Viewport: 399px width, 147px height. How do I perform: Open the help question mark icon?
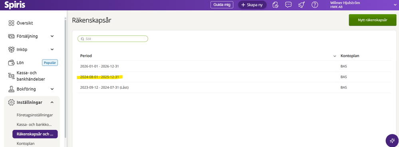tap(315, 5)
